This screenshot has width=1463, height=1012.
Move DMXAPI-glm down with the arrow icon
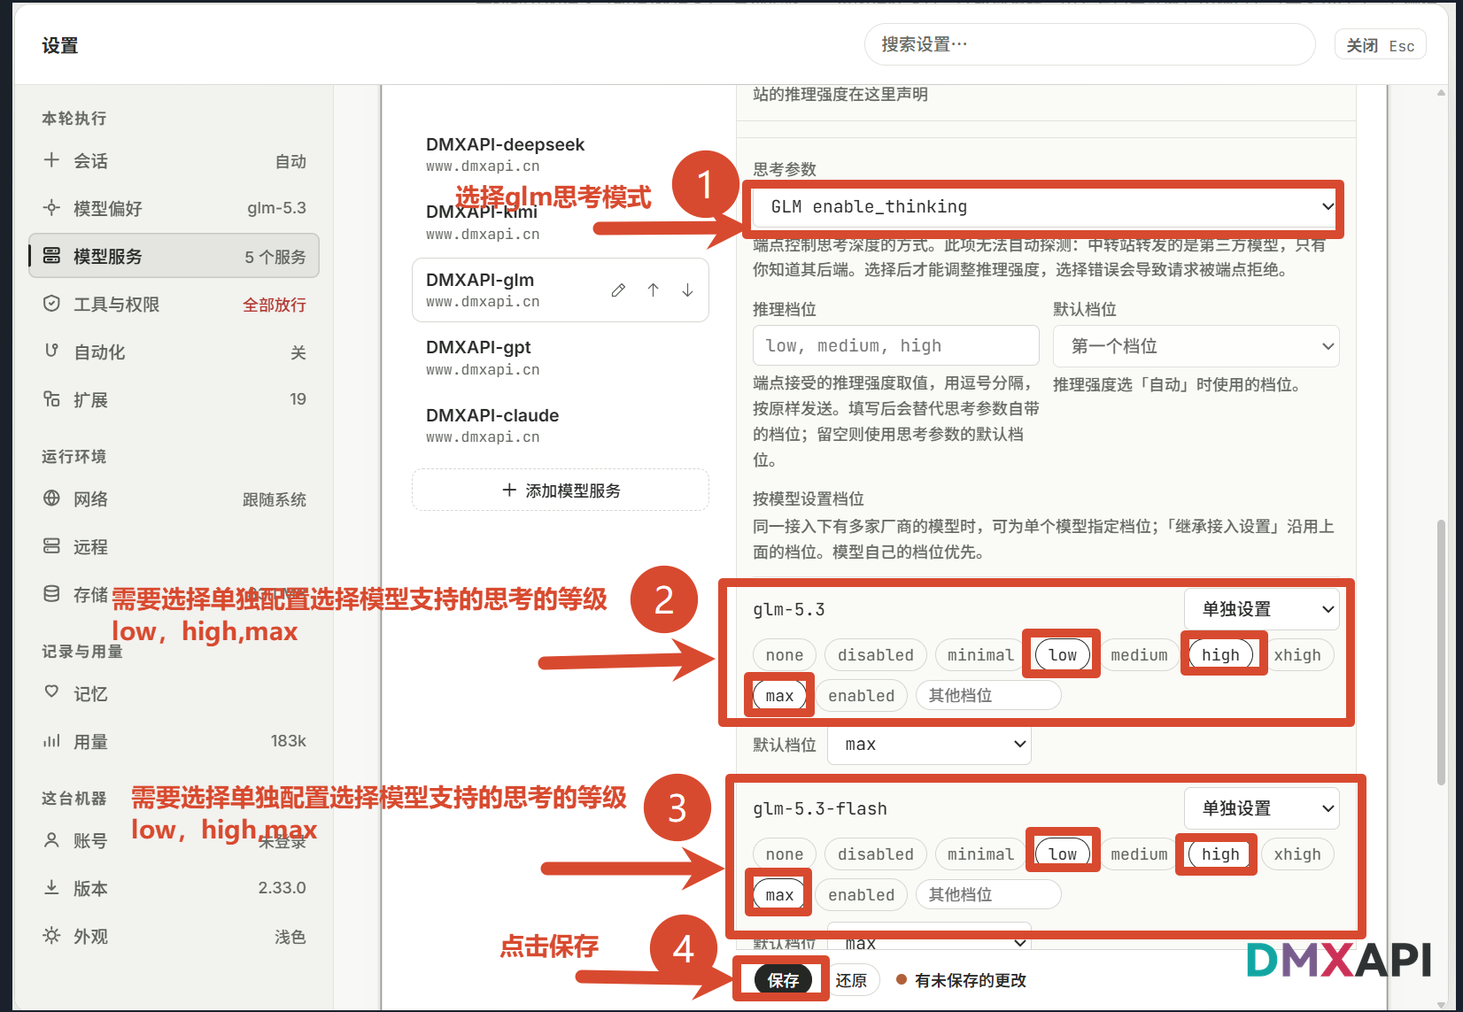coord(687,290)
